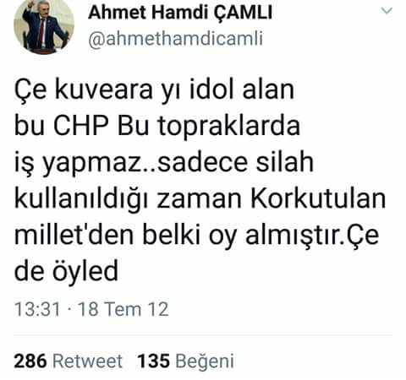406x380 pixels.
Task: Click the word "CHP" in the tweet
Action: click(81, 125)
